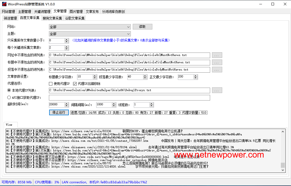Open the 分词词库伪原创 tab

(x=113, y=12)
